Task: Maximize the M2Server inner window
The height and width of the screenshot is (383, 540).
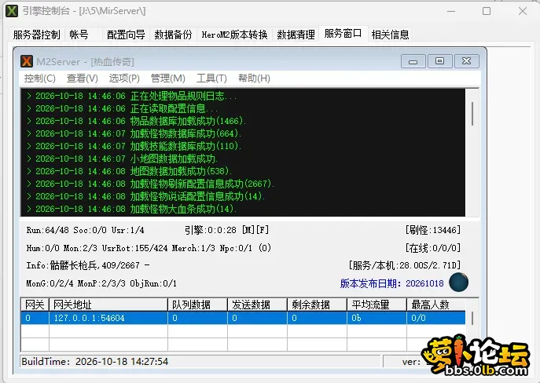Action: [x=439, y=61]
